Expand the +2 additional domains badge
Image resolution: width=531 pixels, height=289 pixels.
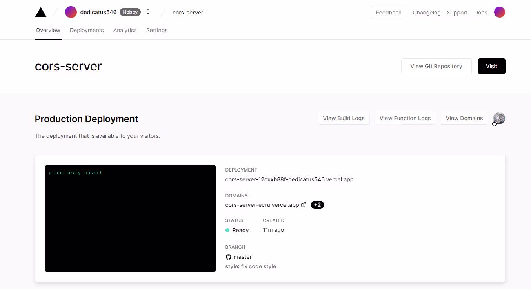click(317, 205)
